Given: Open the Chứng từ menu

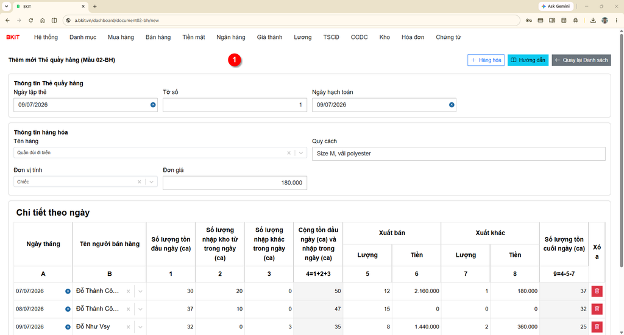Looking at the screenshot, I should click(x=448, y=37).
